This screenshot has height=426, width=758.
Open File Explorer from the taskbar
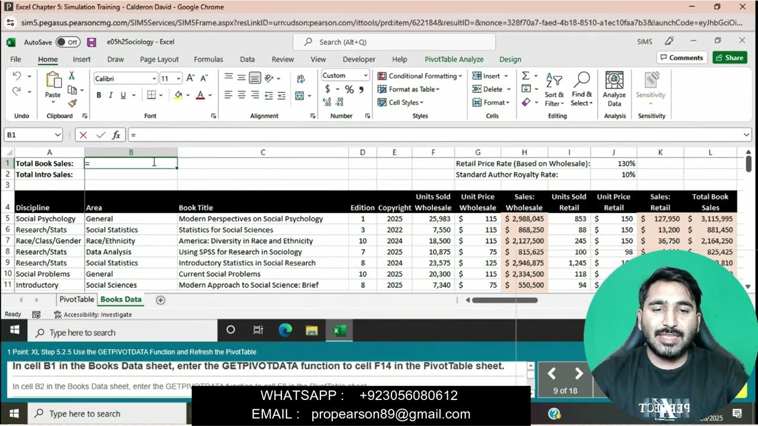(x=311, y=330)
